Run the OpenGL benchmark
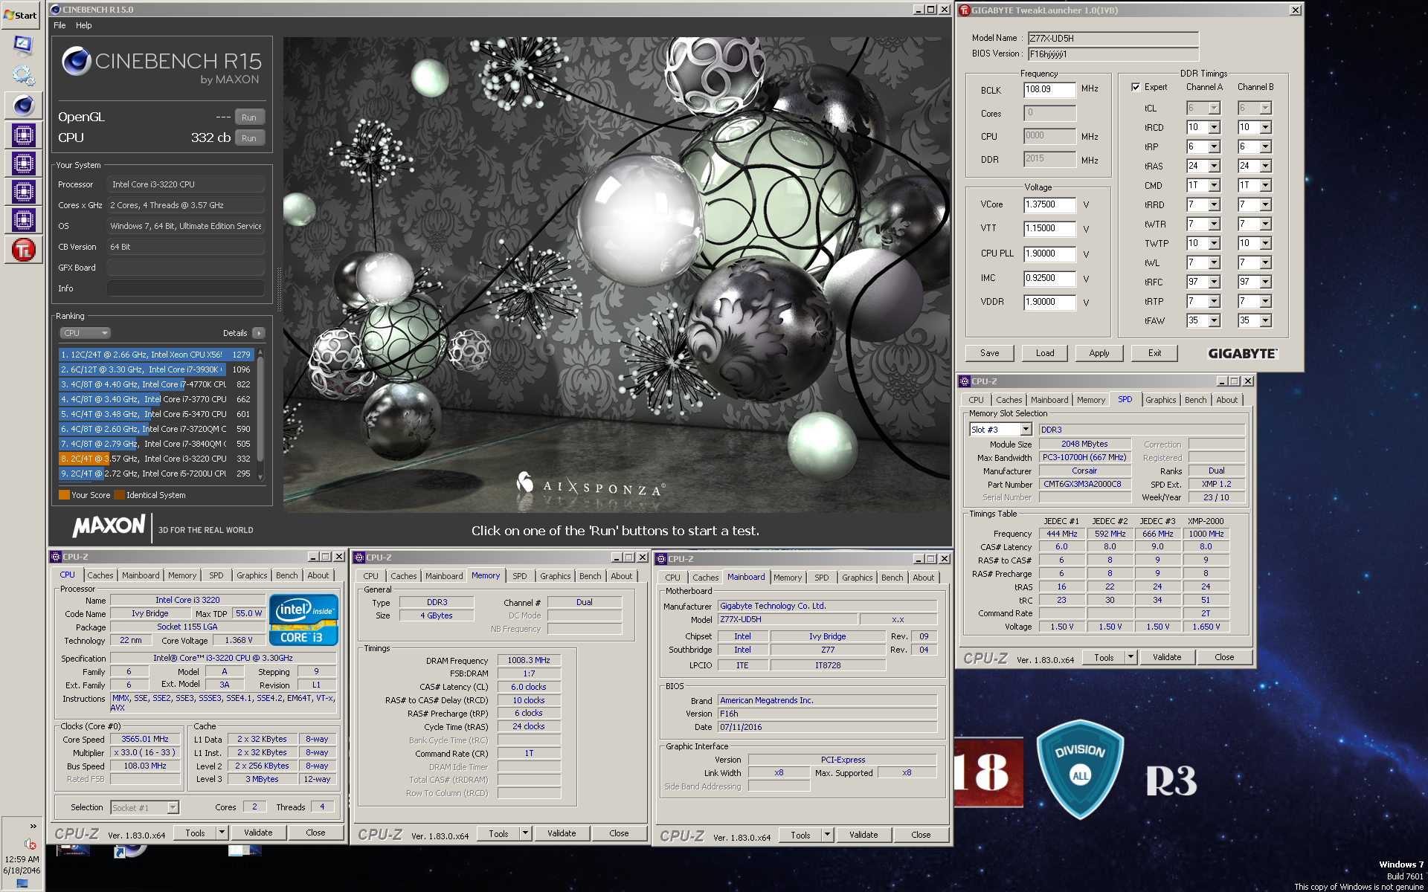Screen dimensions: 1428x892 [x=249, y=117]
